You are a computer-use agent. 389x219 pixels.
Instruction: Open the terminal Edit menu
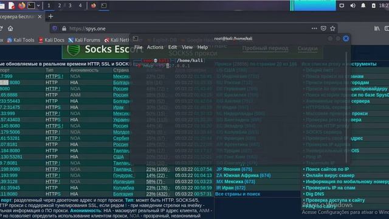pyautogui.click(x=173, y=47)
